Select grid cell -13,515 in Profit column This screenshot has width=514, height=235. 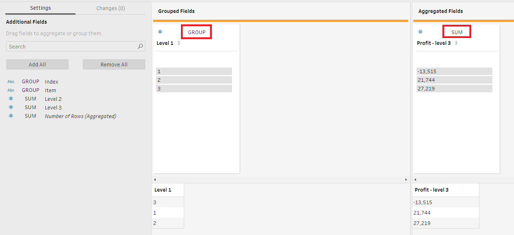[446, 202]
